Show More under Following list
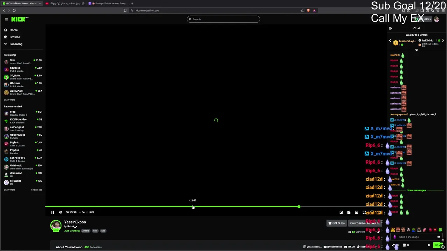 (9, 100)
